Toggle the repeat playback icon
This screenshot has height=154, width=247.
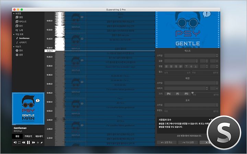19,142
